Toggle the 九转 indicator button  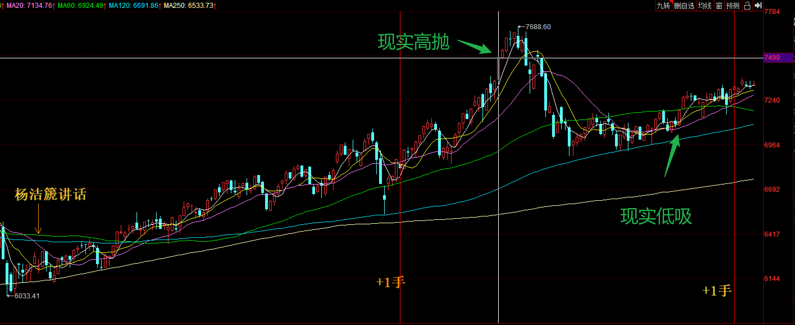click(x=663, y=6)
